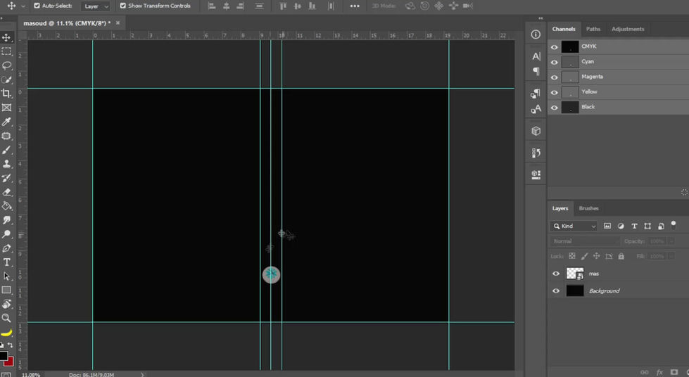The image size is (689, 377).
Task: Click the red background color swatch
Action: point(10,362)
